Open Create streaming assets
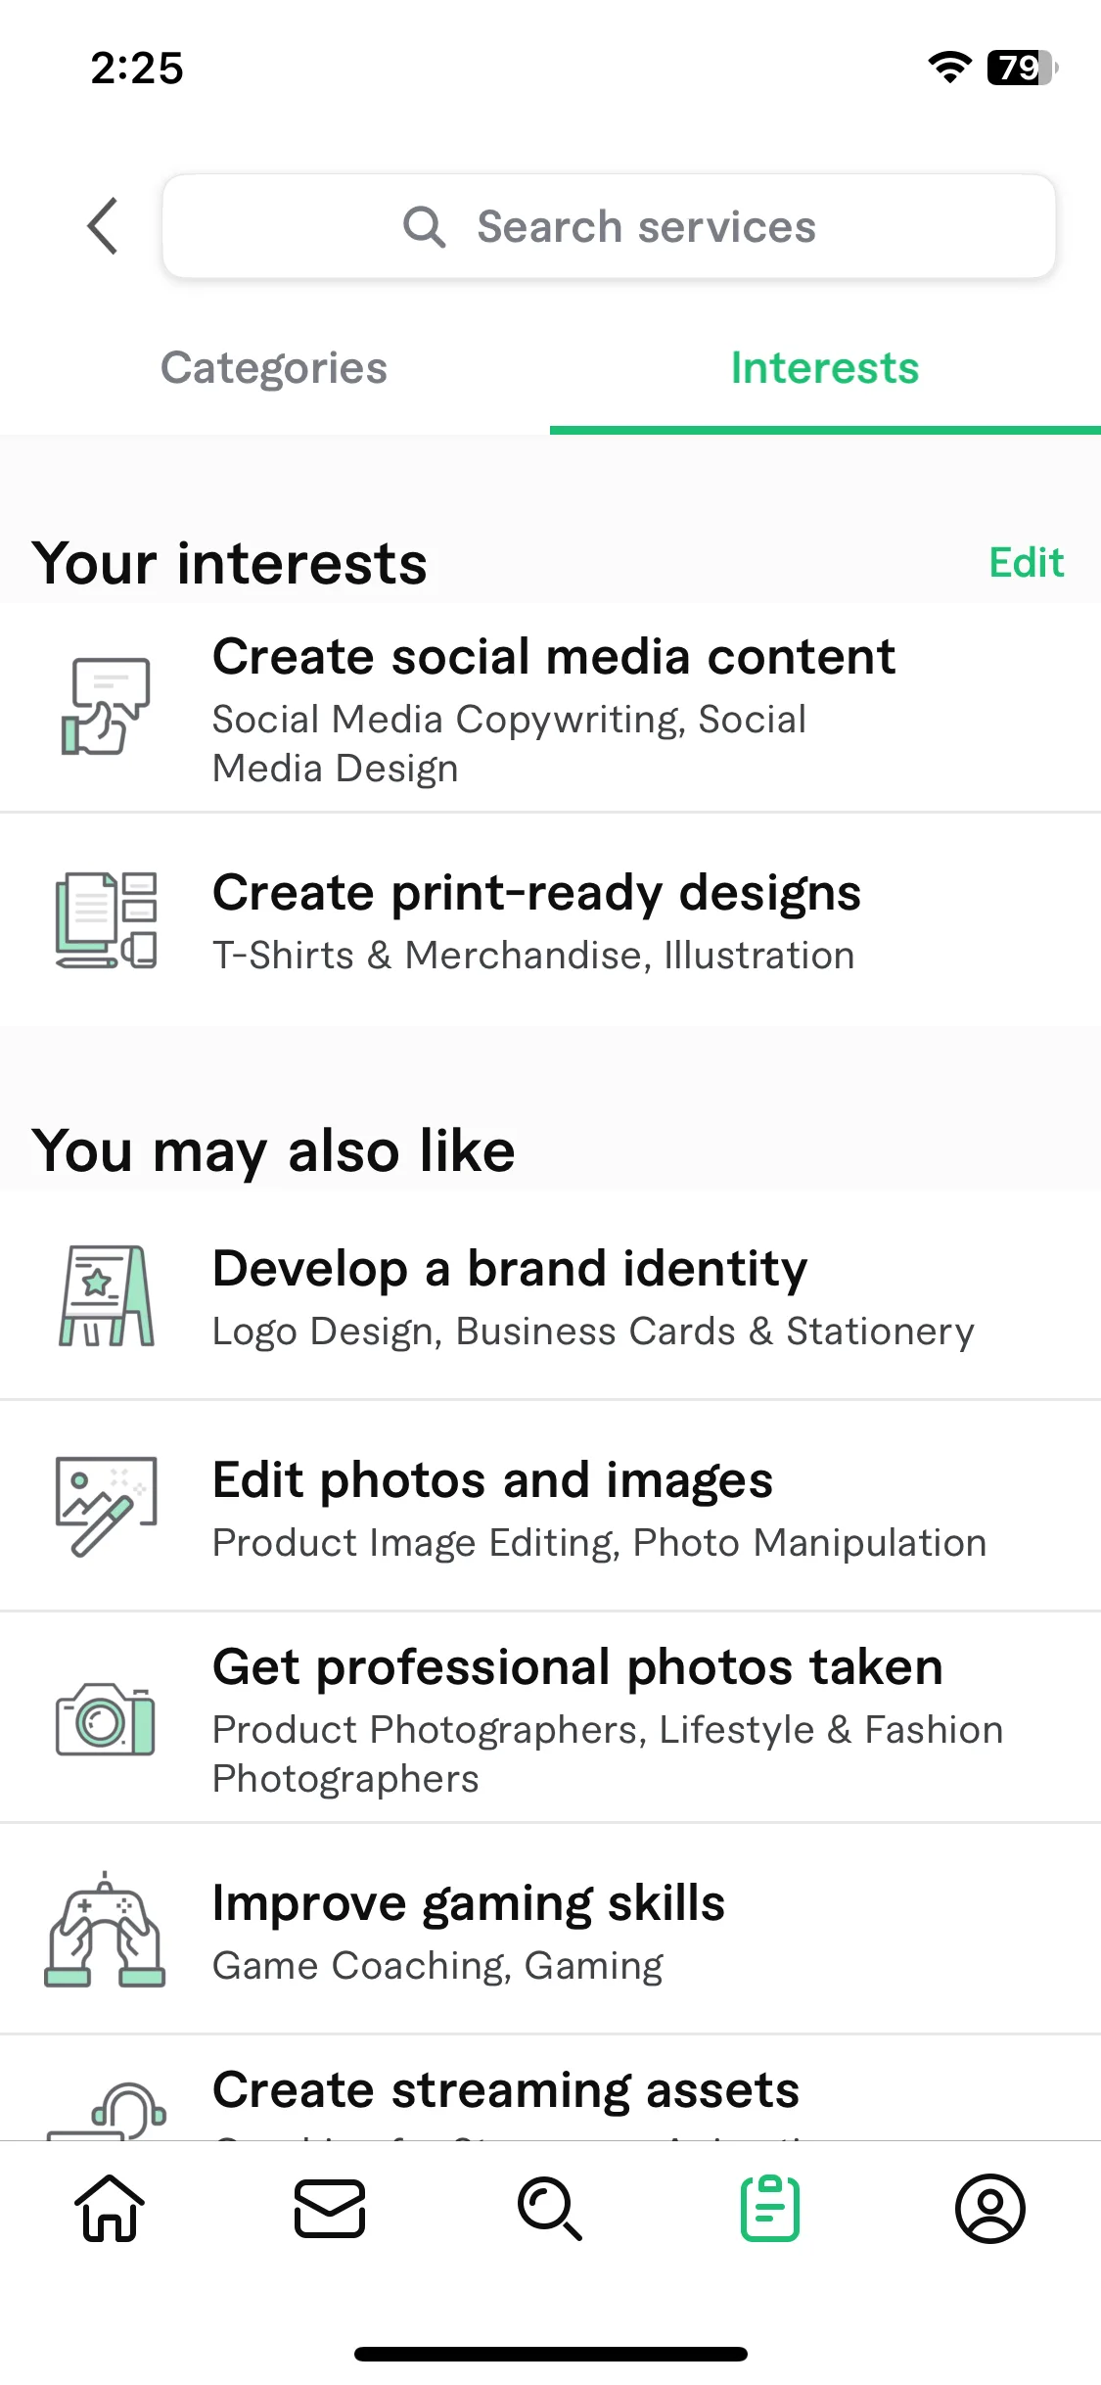Image resolution: width=1101 pixels, height=2385 pixels. [x=550, y=2088]
